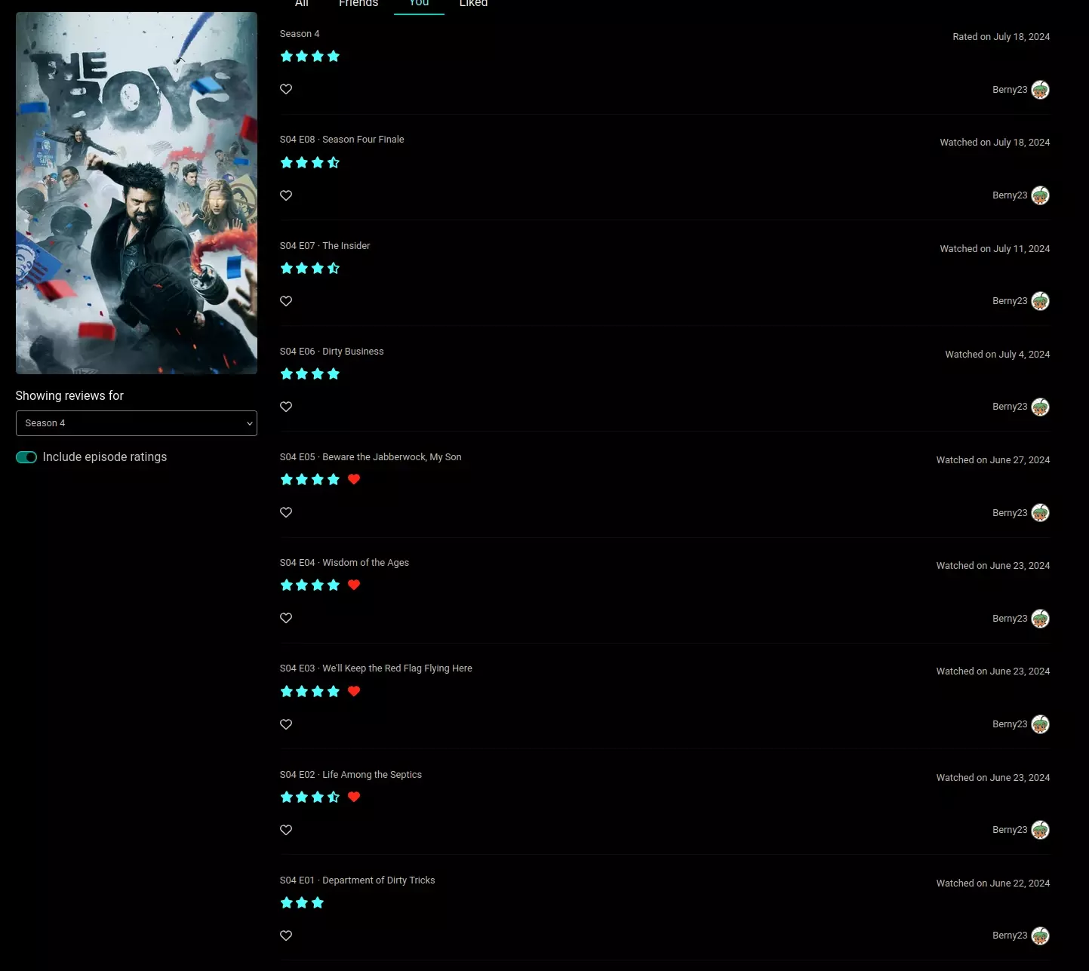Click Berny23 avatar in the Season 4 row
This screenshot has width=1089, height=971.
coord(1041,90)
